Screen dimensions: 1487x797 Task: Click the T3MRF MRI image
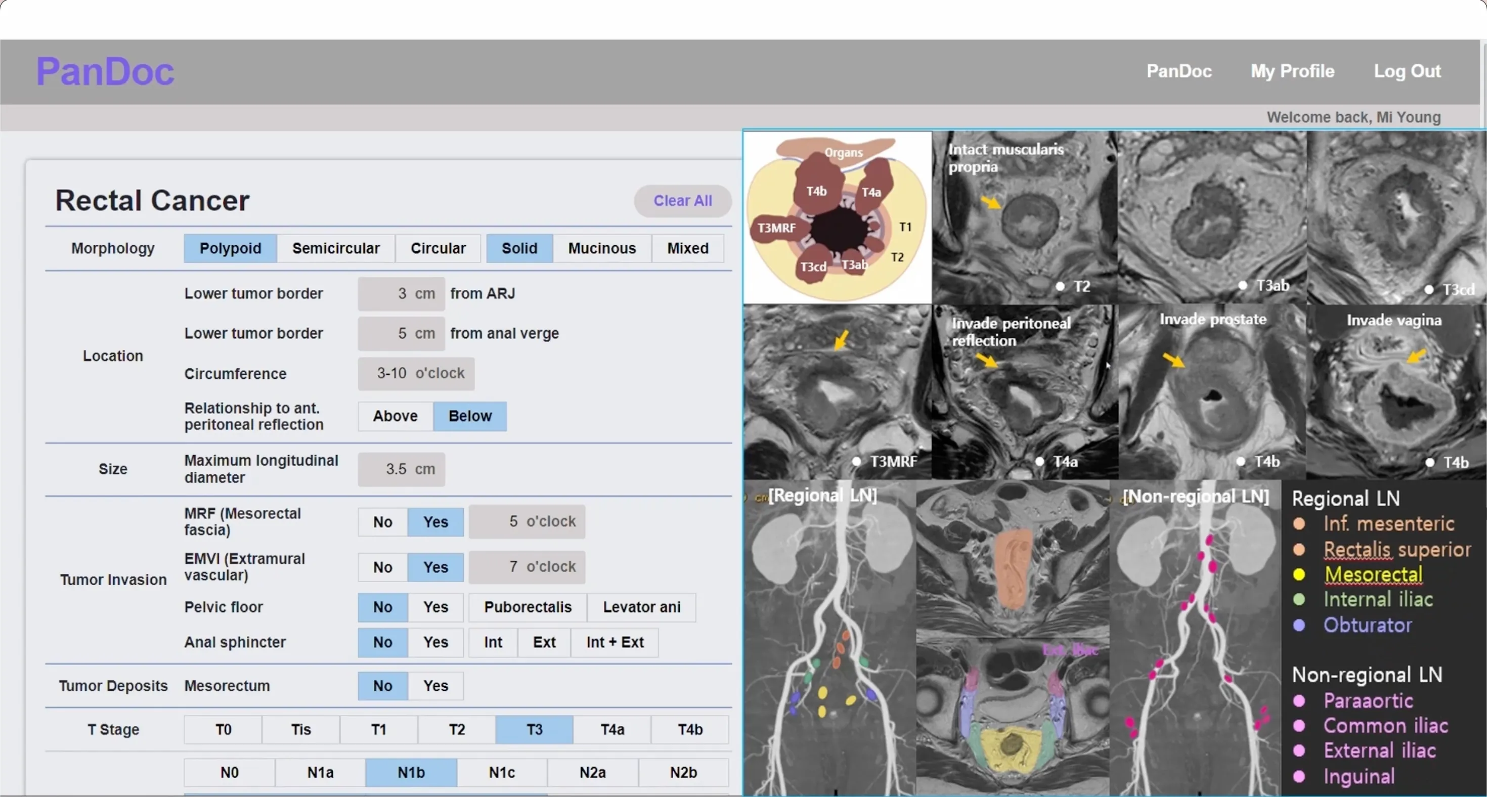pyautogui.click(x=837, y=392)
